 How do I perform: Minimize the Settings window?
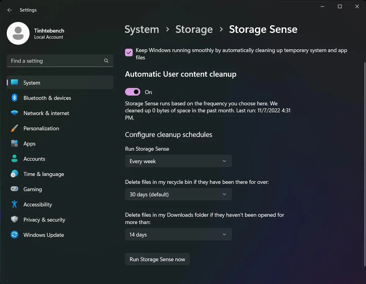click(x=322, y=6)
